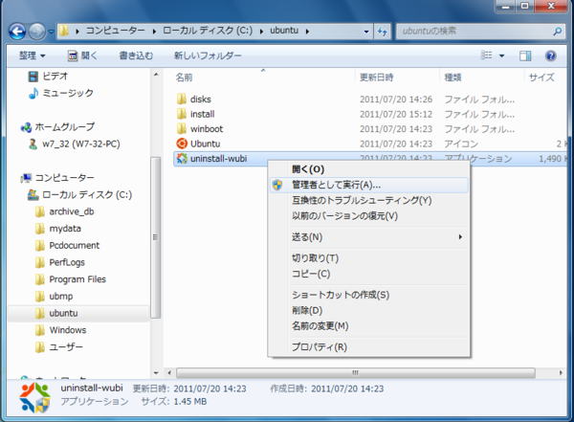Select ubuntu folder in navigation tree
The height and width of the screenshot is (422, 574).
56,313
